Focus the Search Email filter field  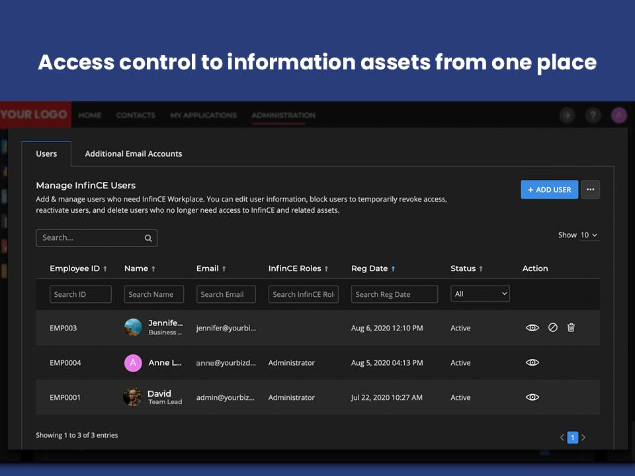pyautogui.click(x=226, y=294)
